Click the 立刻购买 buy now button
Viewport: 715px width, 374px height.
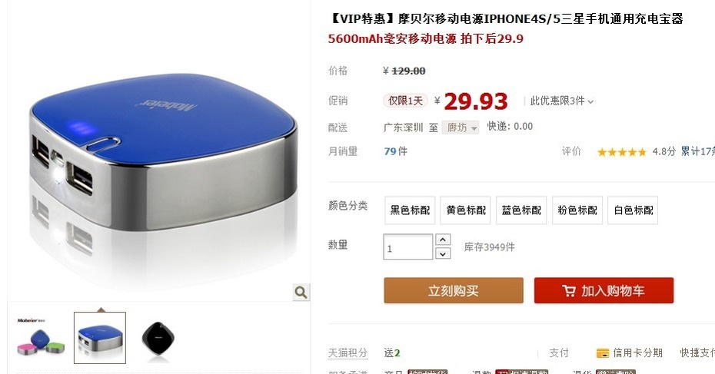pos(454,290)
